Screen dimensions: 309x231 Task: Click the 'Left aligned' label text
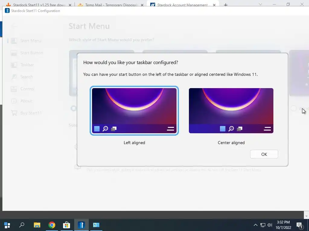(x=134, y=143)
